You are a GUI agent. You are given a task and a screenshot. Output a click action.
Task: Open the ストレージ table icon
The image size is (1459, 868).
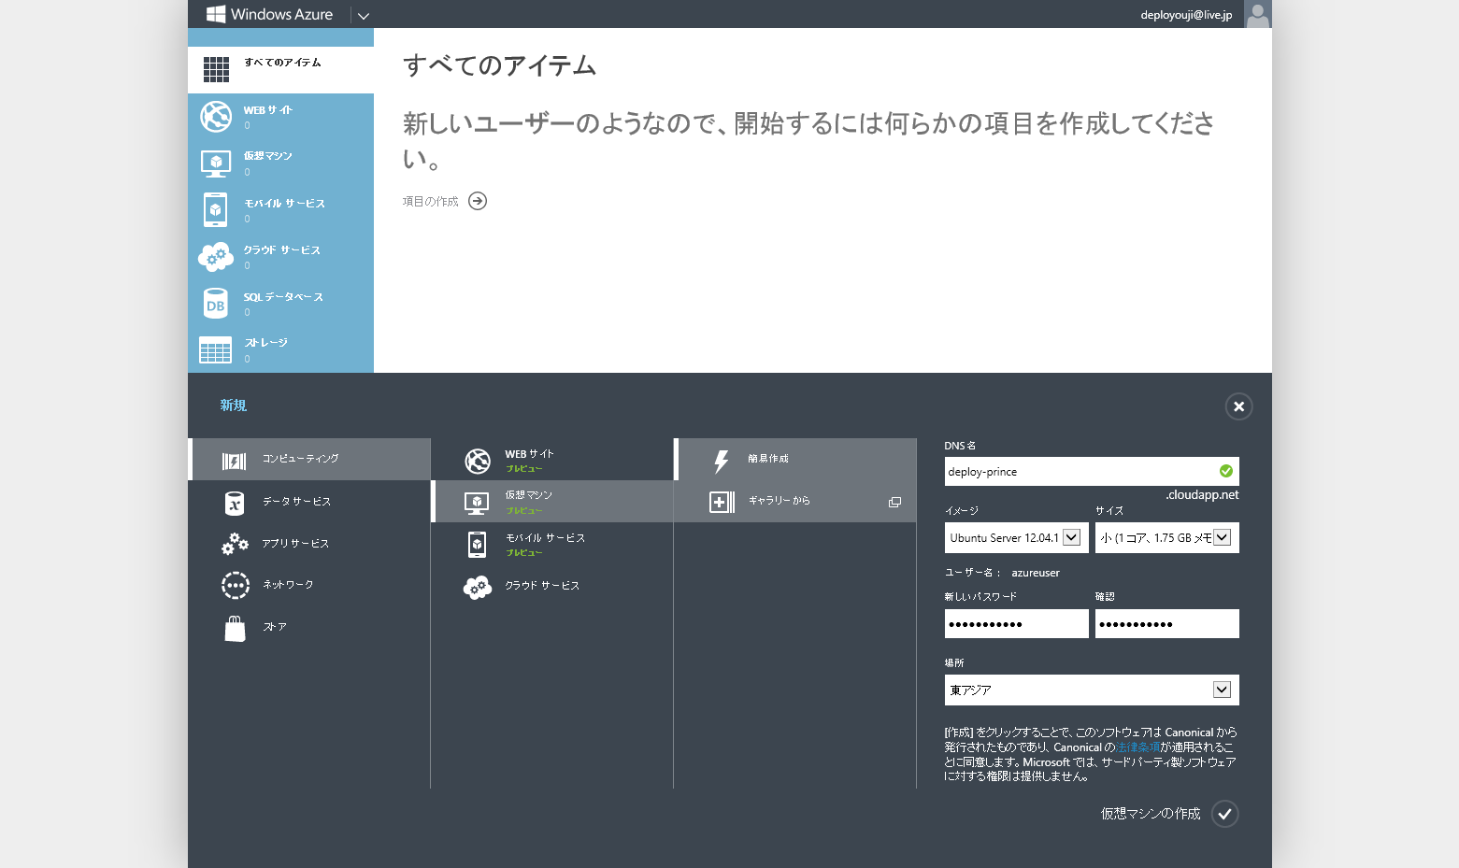pos(216,350)
